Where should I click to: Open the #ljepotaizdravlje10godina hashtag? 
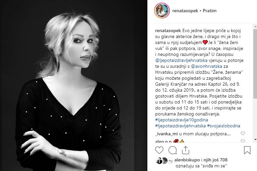pyautogui.click(x=181, y=120)
